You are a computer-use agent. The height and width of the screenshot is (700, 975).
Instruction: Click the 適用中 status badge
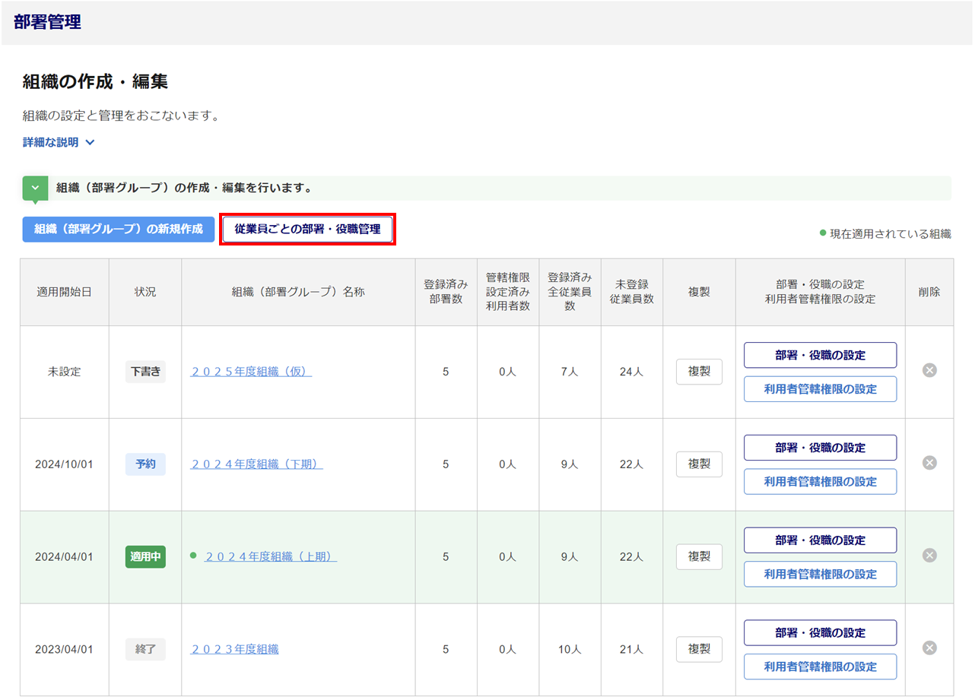tap(145, 556)
